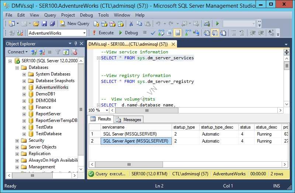The width and height of the screenshot is (295, 193).
Task: Refresh the Object Explorer tree
Action: tap(66, 52)
